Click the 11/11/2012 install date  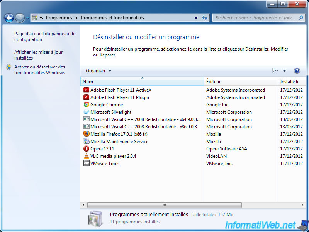point(291,163)
